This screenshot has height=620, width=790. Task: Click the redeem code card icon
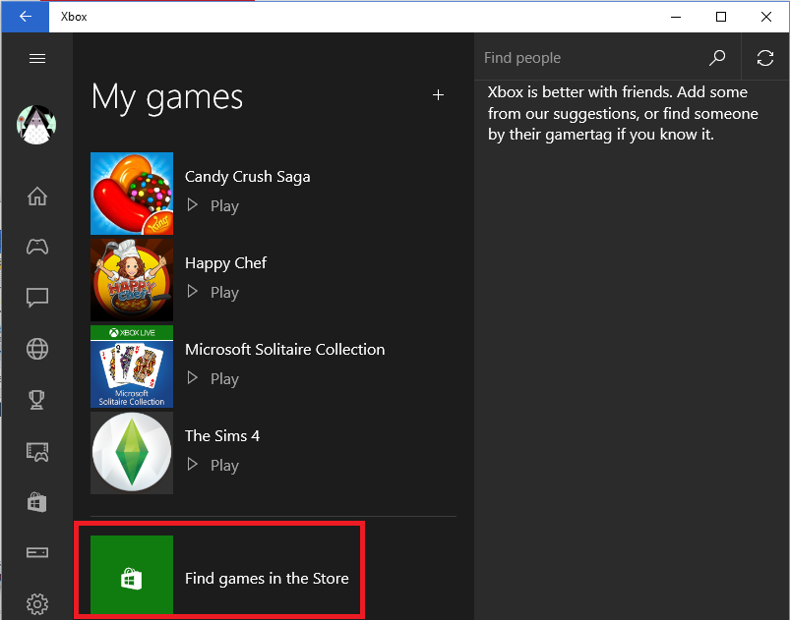36,552
